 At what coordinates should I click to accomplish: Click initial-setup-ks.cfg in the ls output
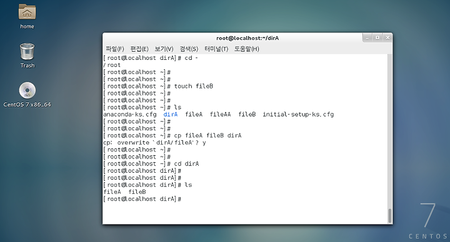point(298,115)
